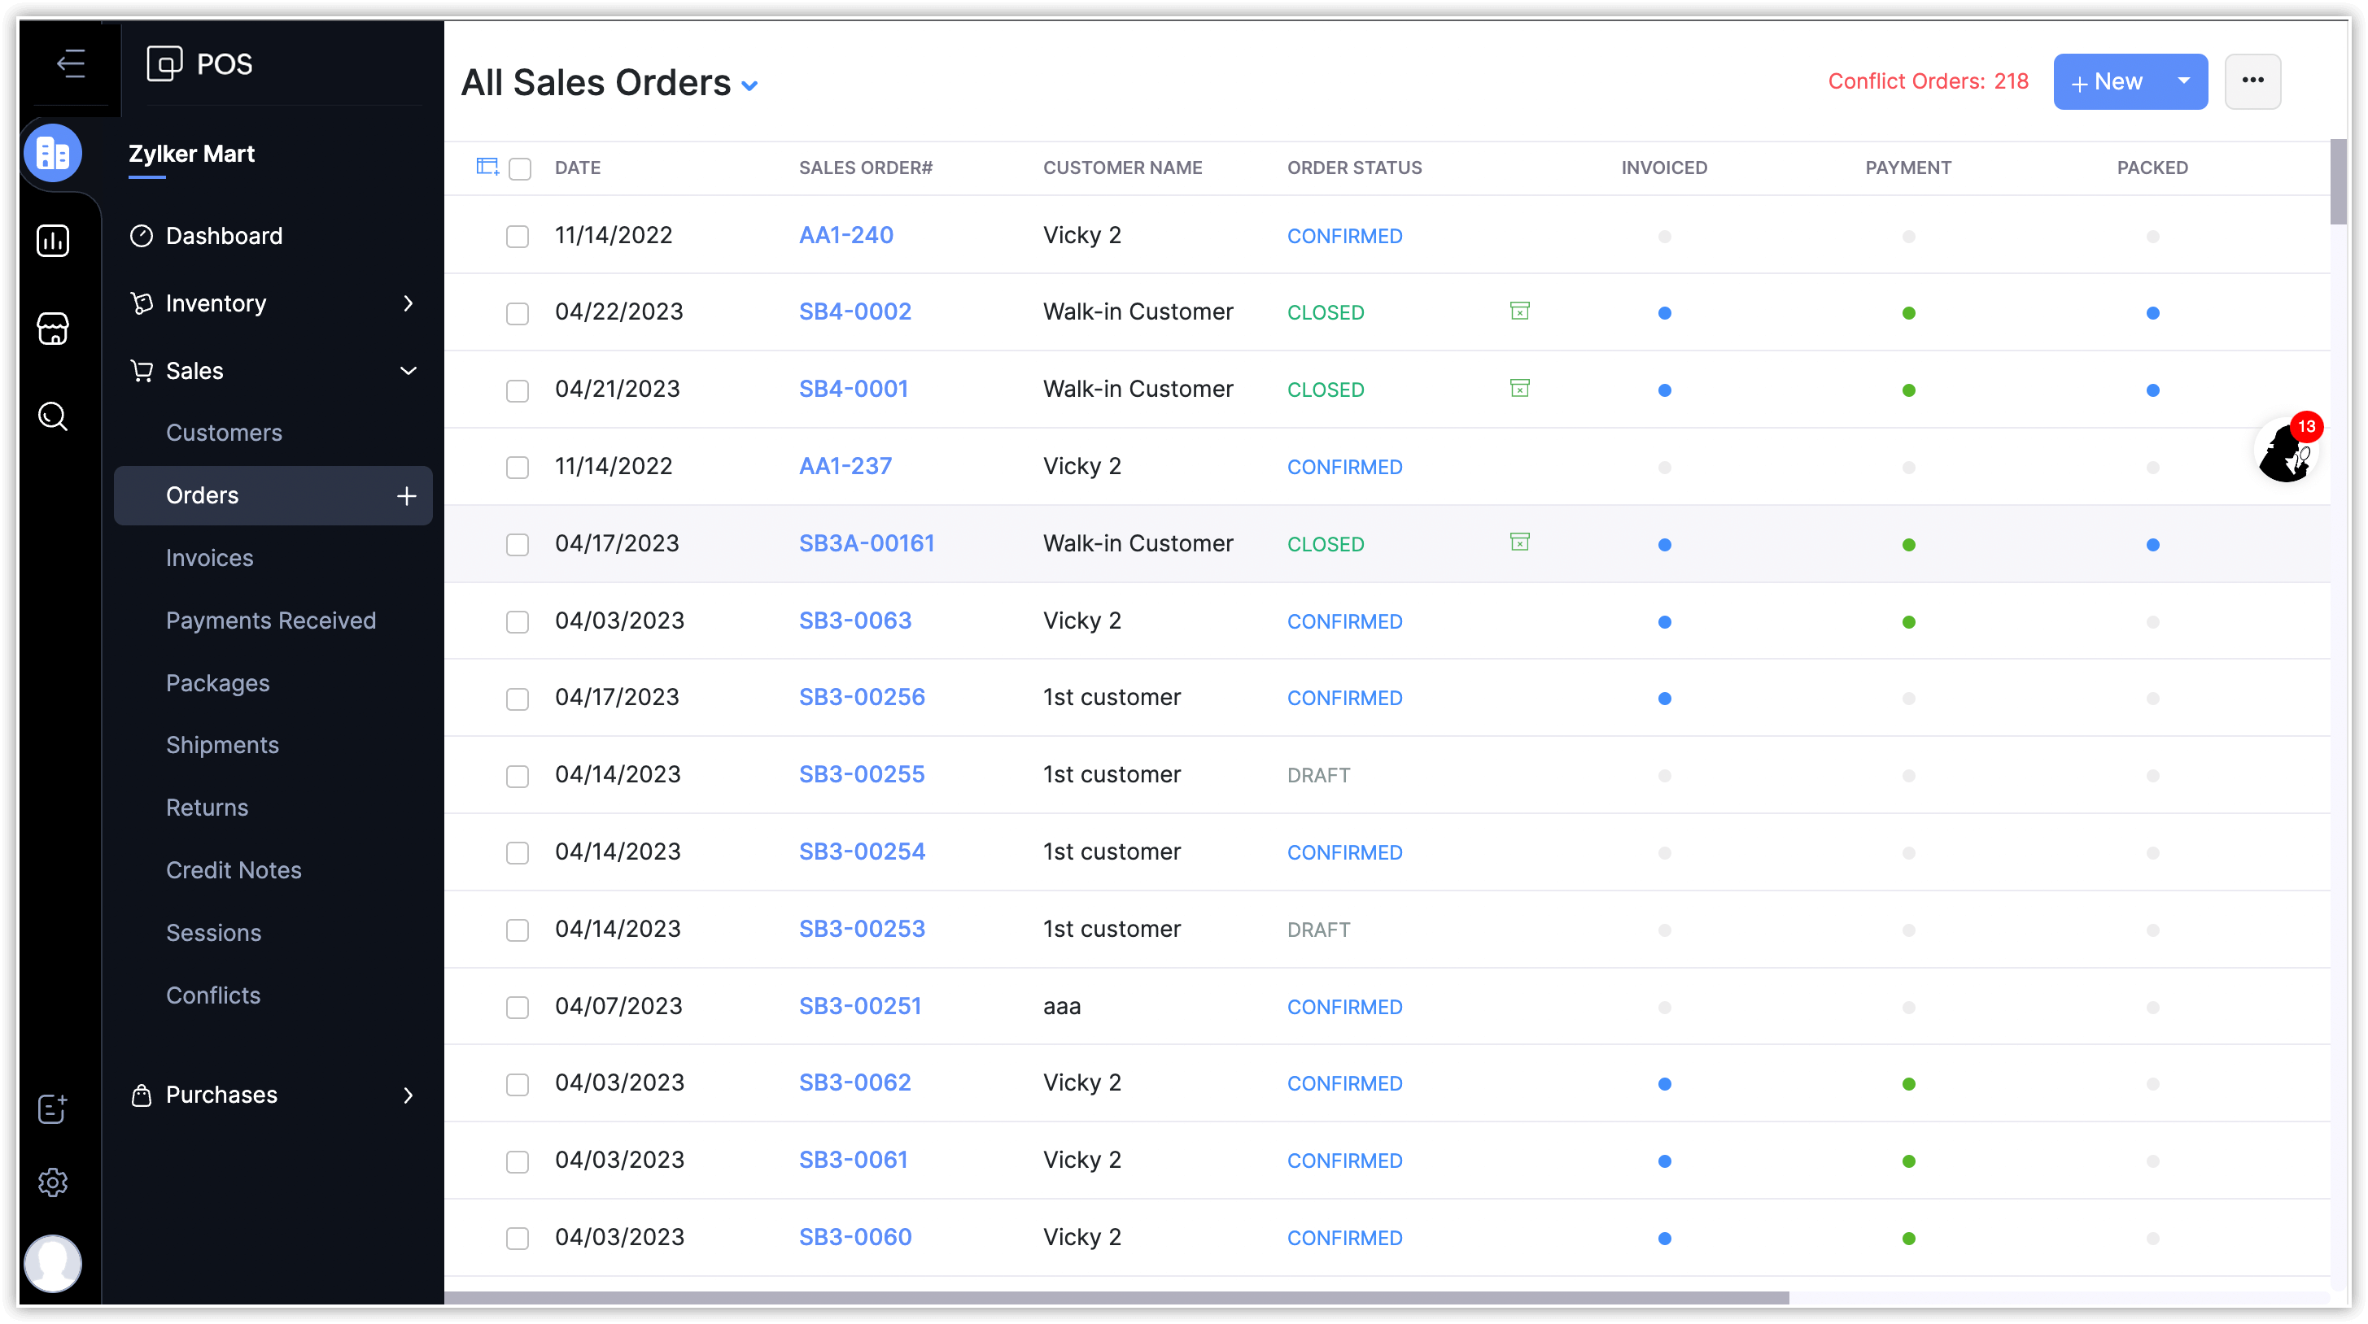Check the box for order AA1-240
The height and width of the screenshot is (1324, 2368).
tap(518, 236)
